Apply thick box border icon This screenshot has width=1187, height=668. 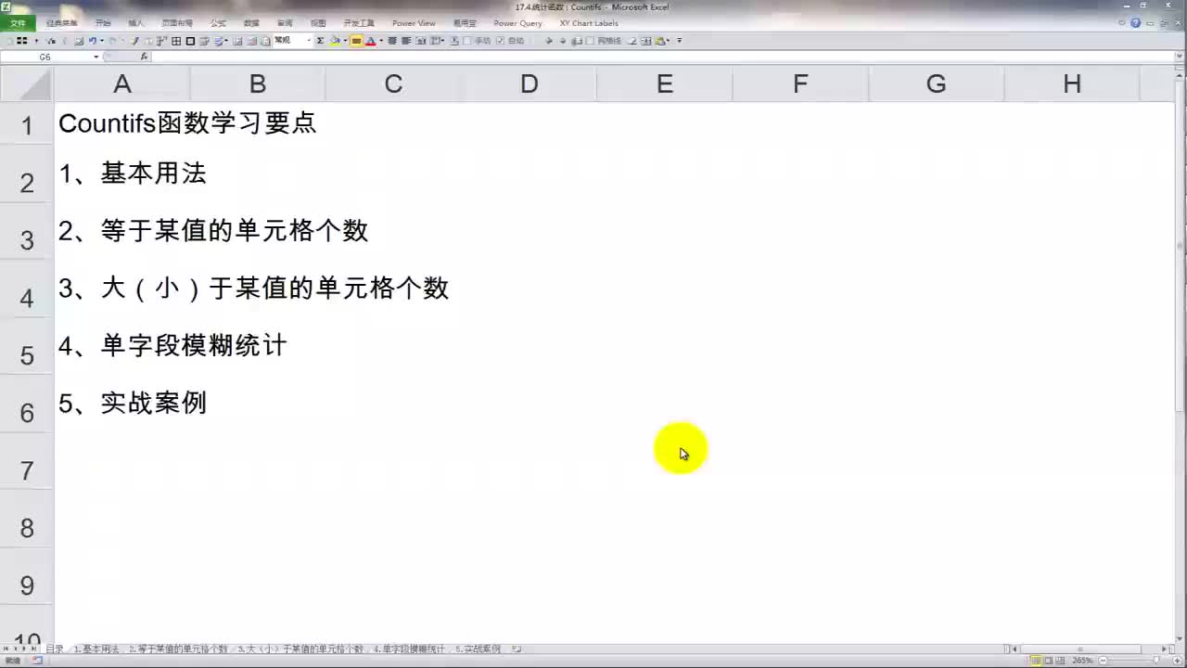pos(190,41)
